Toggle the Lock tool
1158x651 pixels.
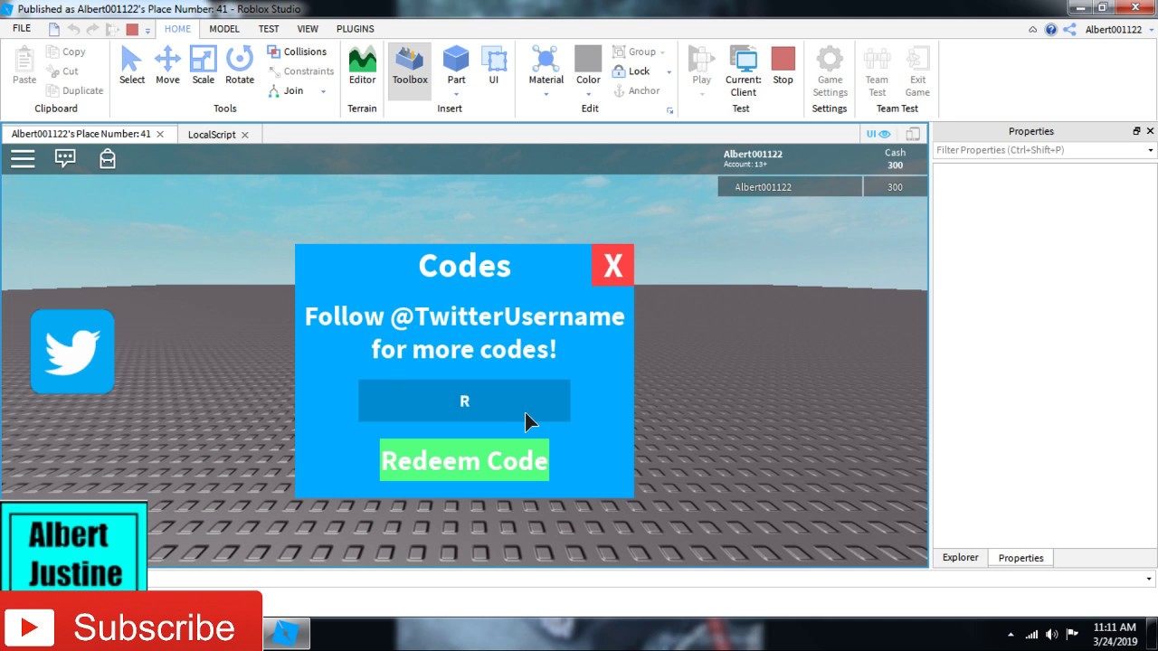(631, 71)
